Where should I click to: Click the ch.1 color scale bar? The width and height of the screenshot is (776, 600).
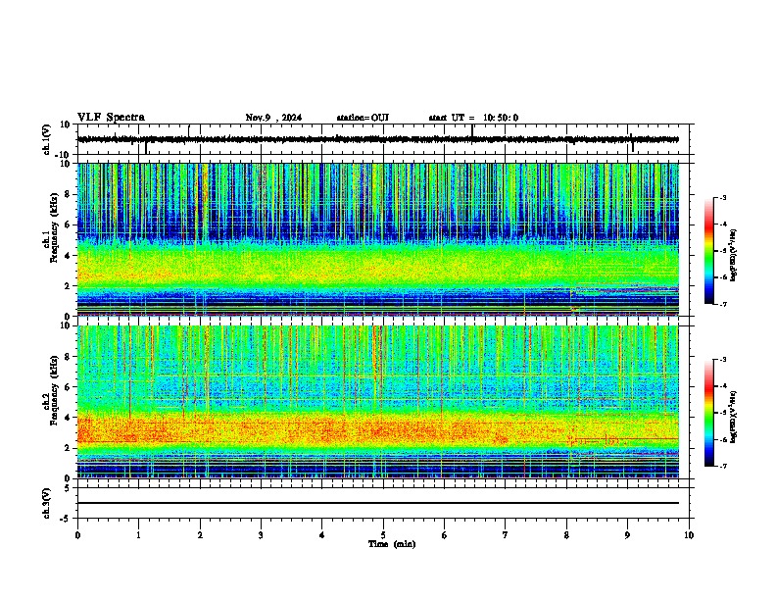(x=709, y=251)
